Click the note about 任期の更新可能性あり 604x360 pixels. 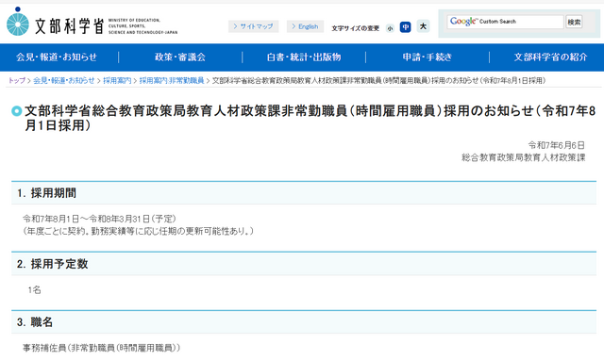(x=139, y=231)
